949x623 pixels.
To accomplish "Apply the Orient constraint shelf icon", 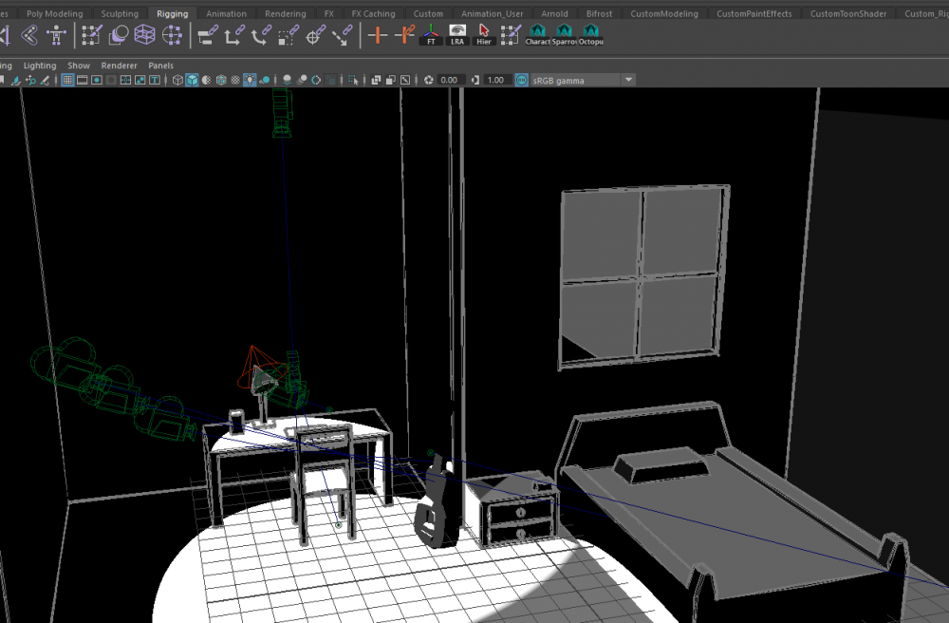I will tap(261, 35).
